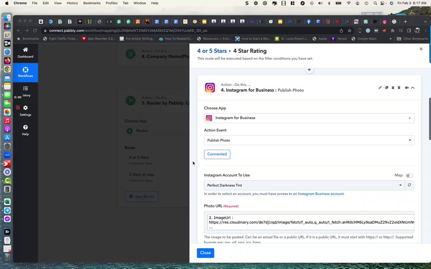The height and width of the screenshot is (269, 431).
Task: Show more bookmarks with the double chevron
Action: [390, 39]
